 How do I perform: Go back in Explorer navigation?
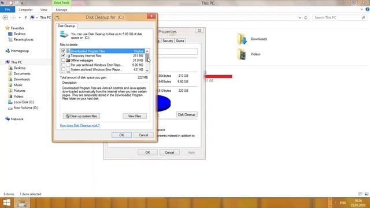click(5, 18)
